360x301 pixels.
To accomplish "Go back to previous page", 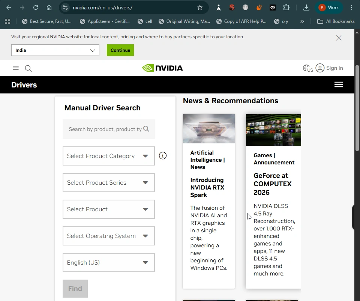I will click(x=9, y=8).
